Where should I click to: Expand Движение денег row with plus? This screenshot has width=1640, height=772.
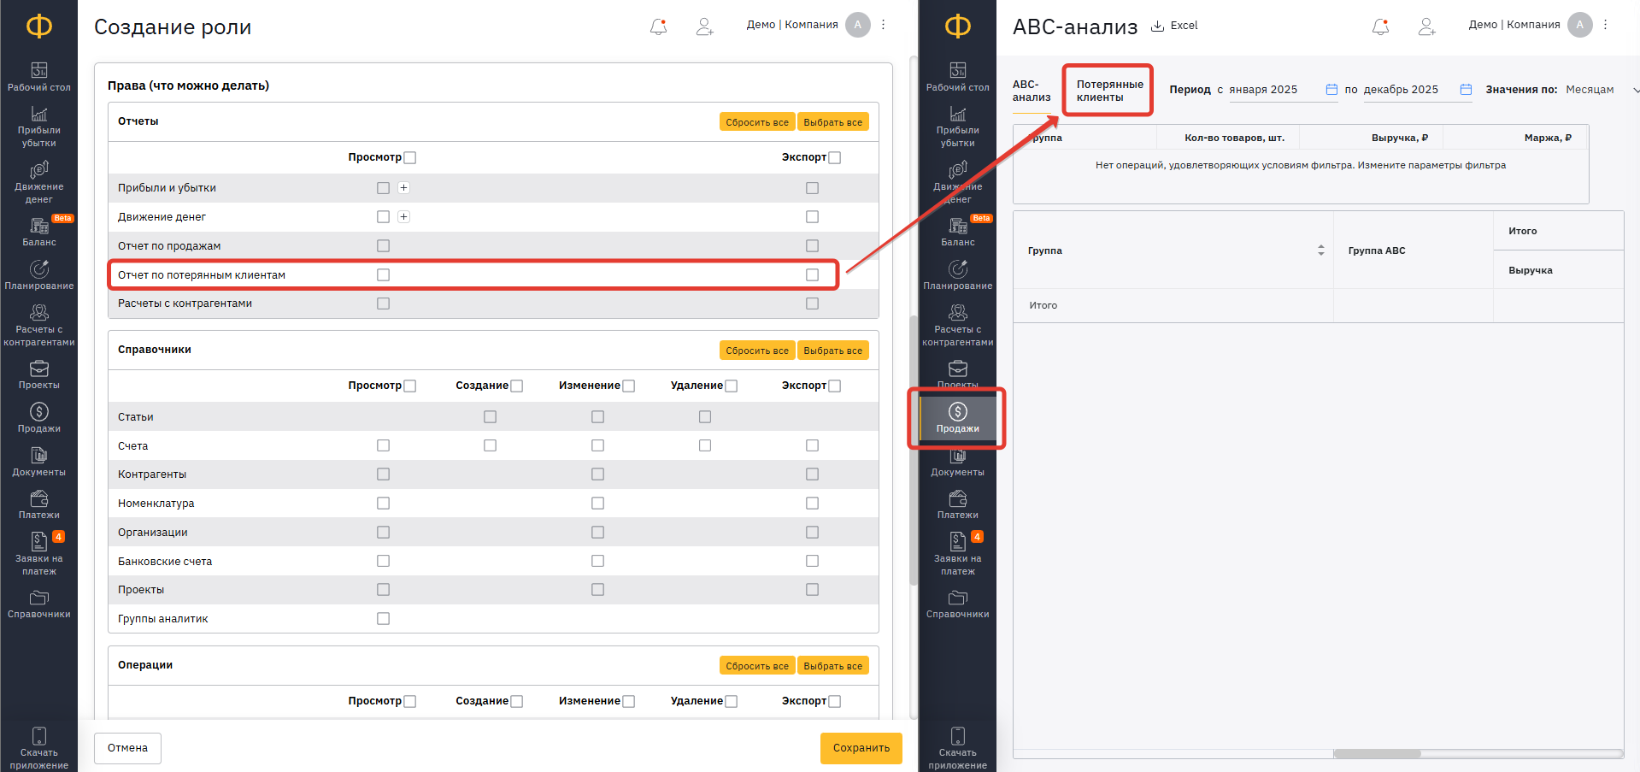[x=404, y=217]
